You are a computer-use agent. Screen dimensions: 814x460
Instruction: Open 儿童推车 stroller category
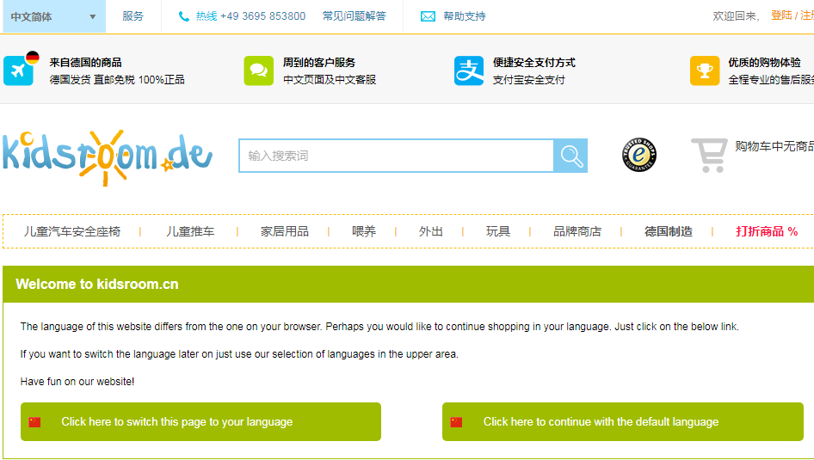pos(190,231)
